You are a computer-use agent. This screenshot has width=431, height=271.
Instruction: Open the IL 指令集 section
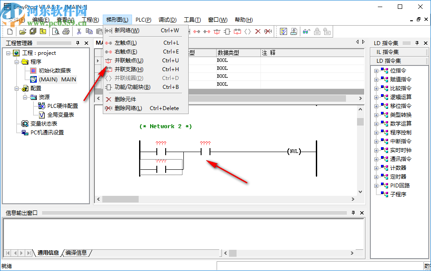pyautogui.click(x=399, y=52)
